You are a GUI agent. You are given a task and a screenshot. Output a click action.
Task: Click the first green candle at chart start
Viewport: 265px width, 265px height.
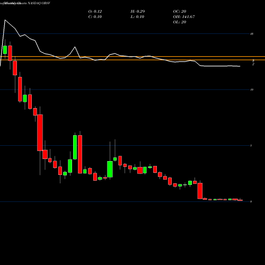pyautogui.click(x=5, y=50)
